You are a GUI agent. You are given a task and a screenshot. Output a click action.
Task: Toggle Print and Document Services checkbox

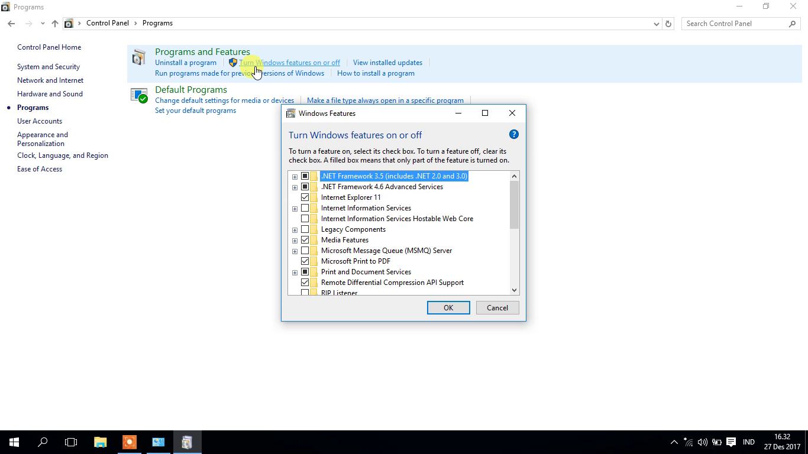pyautogui.click(x=305, y=272)
